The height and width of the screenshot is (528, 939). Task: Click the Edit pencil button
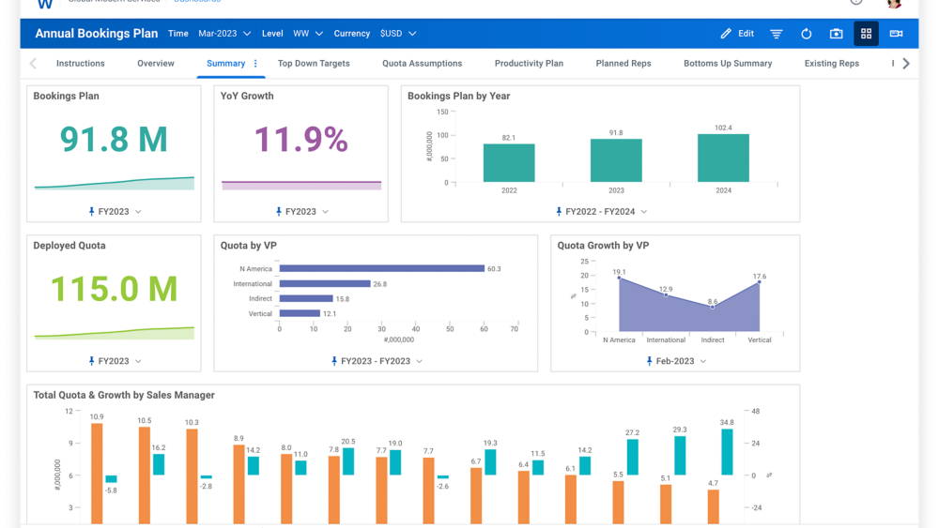[737, 34]
